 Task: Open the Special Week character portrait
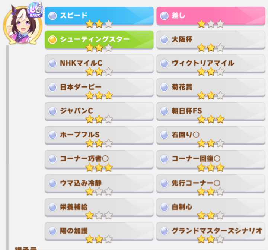pyautogui.click(x=23, y=25)
